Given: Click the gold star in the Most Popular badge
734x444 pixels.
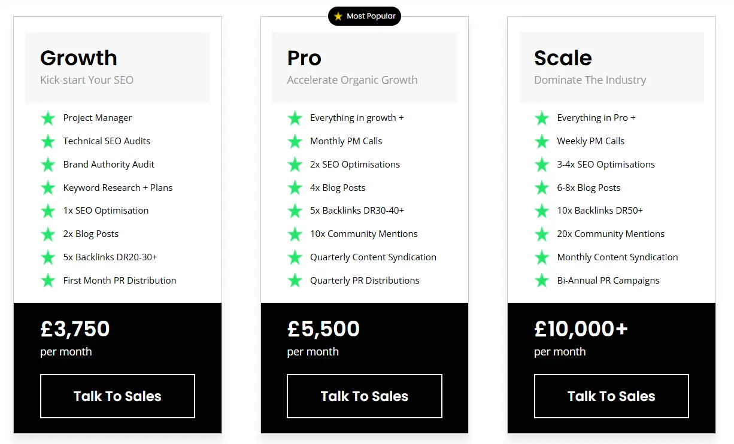Looking at the screenshot, I should (338, 16).
